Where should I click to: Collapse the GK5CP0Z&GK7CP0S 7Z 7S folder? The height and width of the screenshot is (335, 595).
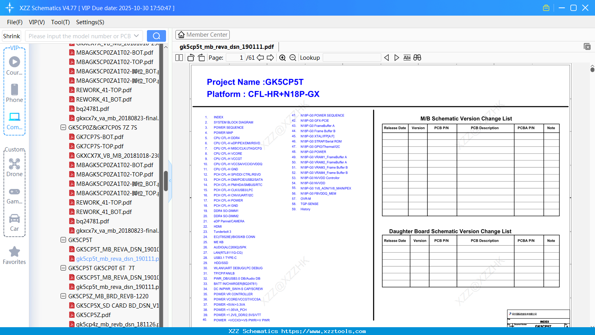63,128
